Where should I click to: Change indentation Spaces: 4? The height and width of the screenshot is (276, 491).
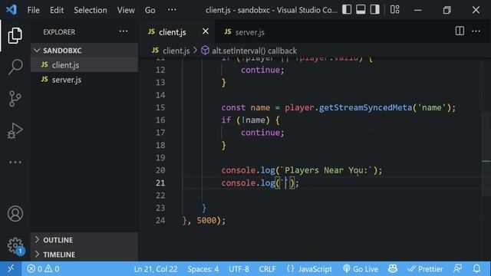203,269
